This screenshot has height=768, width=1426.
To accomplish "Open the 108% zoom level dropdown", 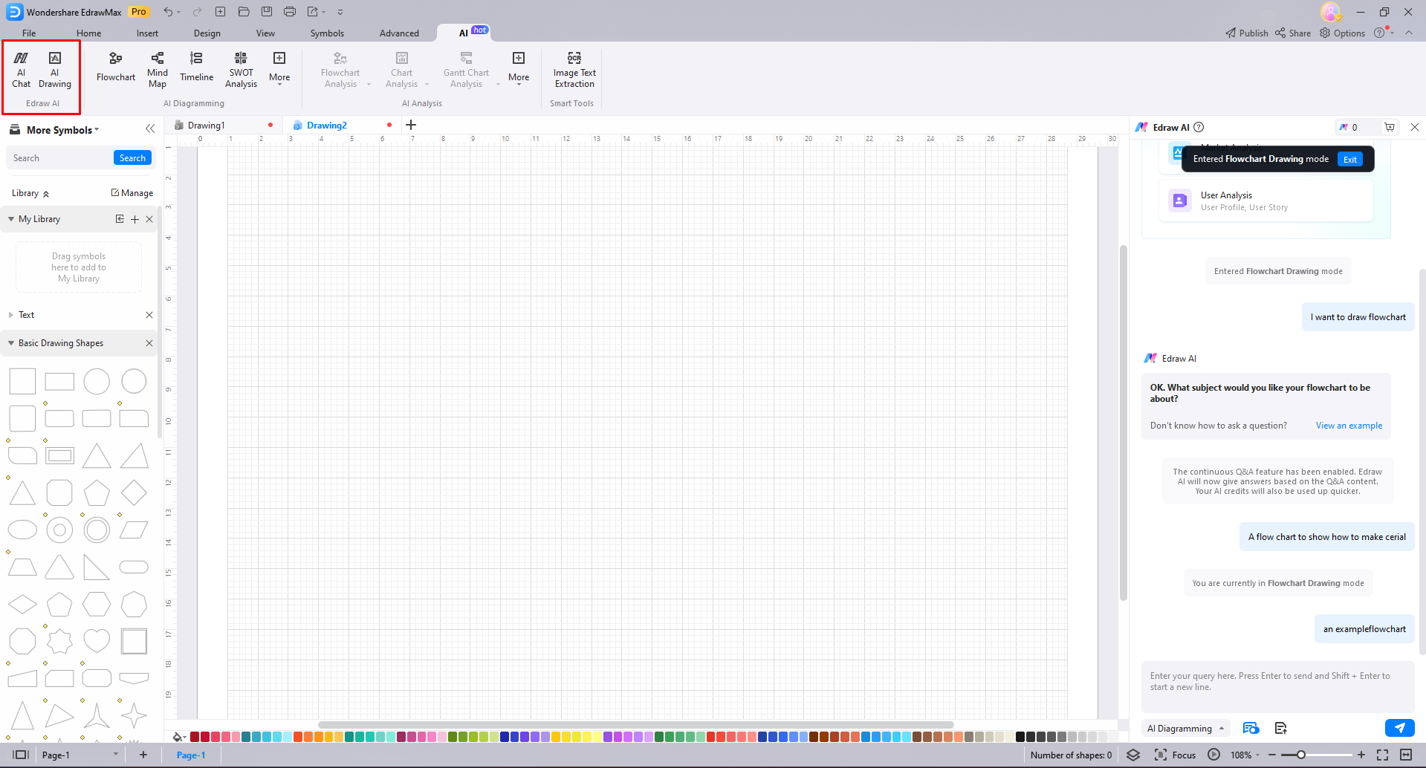I will point(1245,755).
